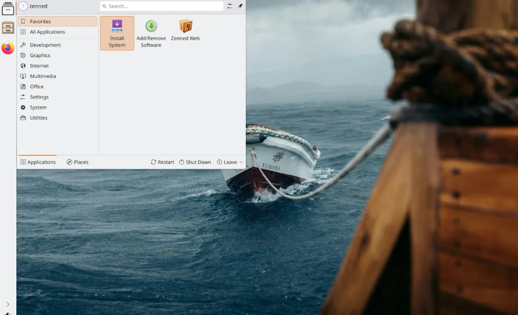Open the Zenned Web app
The width and height of the screenshot is (518, 315).
(185, 33)
